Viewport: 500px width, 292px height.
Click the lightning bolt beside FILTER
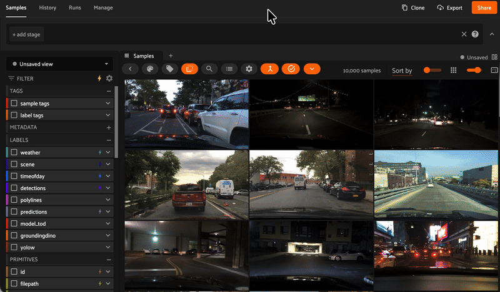tap(99, 79)
